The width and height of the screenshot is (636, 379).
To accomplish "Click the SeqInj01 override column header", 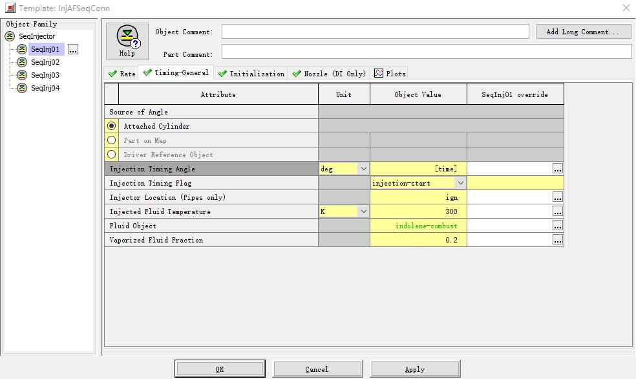I will point(515,94).
